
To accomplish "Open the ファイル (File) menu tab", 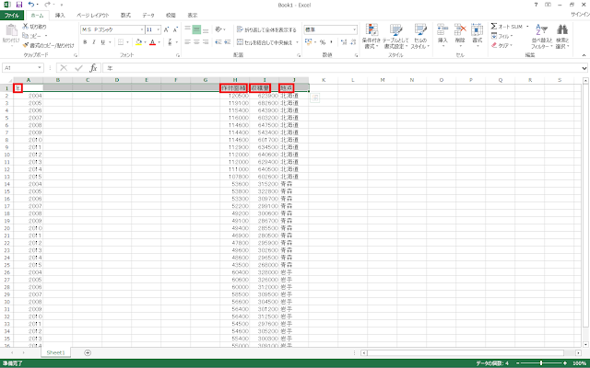I will click(x=11, y=16).
